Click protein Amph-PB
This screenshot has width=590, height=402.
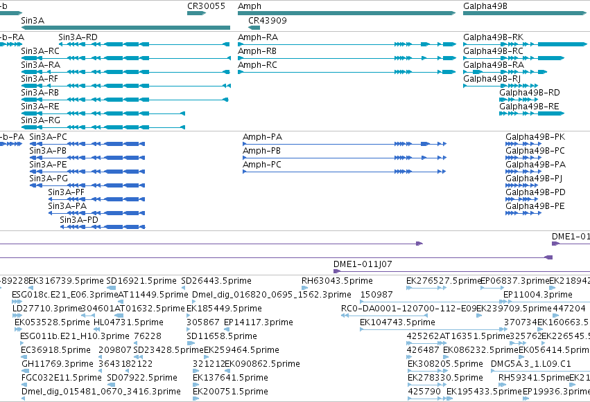[x=345, y=158]
